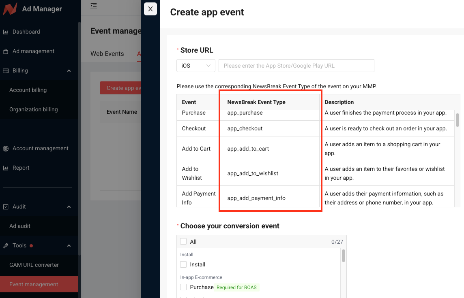Viewport: 464px width, 298px height.
Task: Click the Store URL input field
Action: coord(296,66)
